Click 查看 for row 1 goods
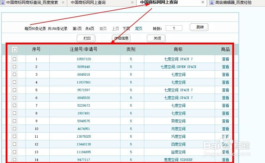The image size is (265, 163). click(225, 59)
